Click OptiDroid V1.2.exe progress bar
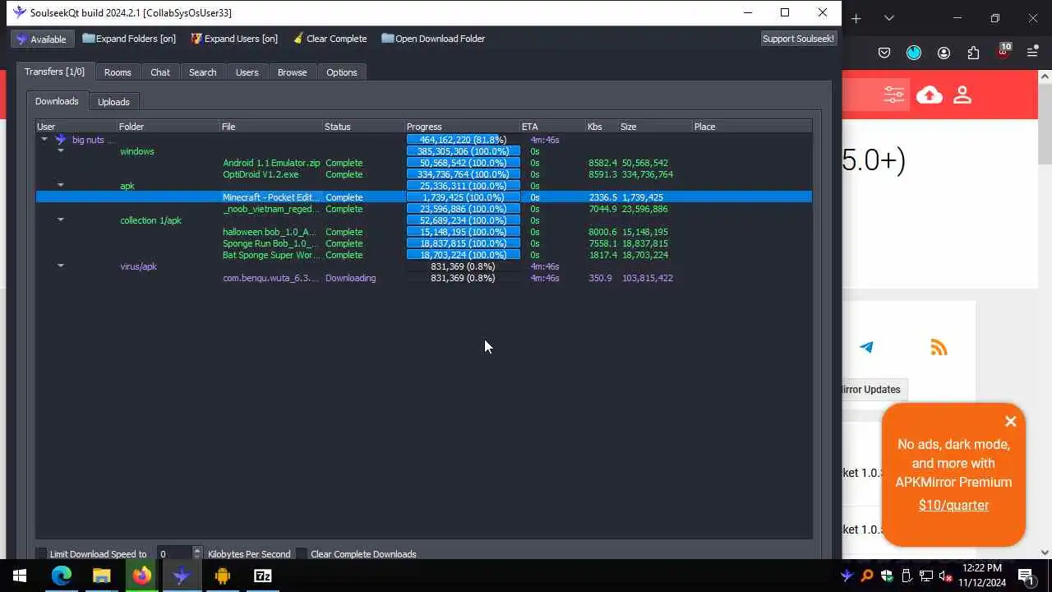 pyautogui.click(x=464, y=174)
